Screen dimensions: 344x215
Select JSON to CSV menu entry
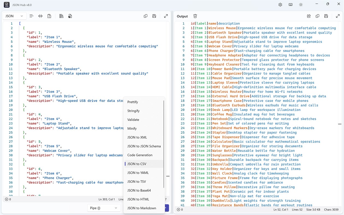(144, 164)
